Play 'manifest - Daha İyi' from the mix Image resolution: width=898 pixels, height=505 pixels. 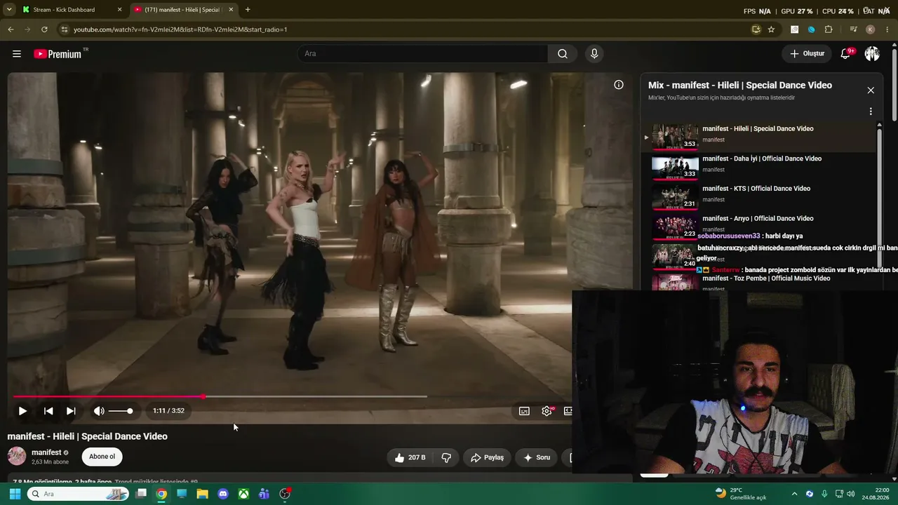coord(762,159)
